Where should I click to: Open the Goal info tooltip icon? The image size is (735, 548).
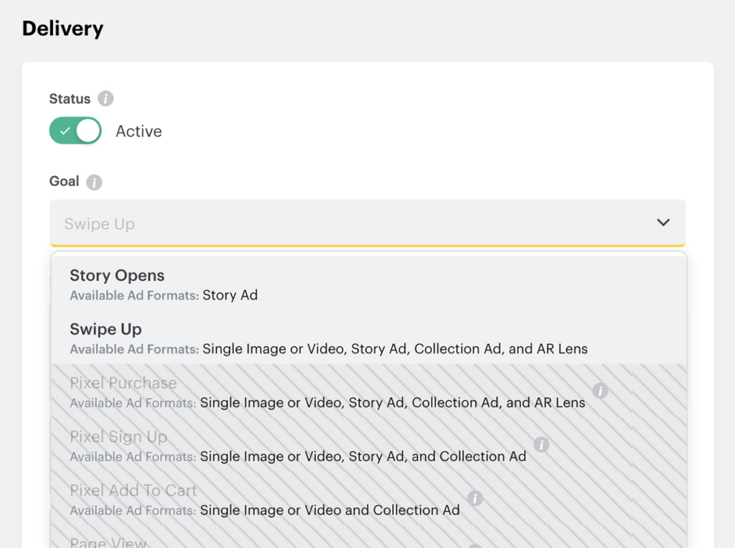point(94,182)
